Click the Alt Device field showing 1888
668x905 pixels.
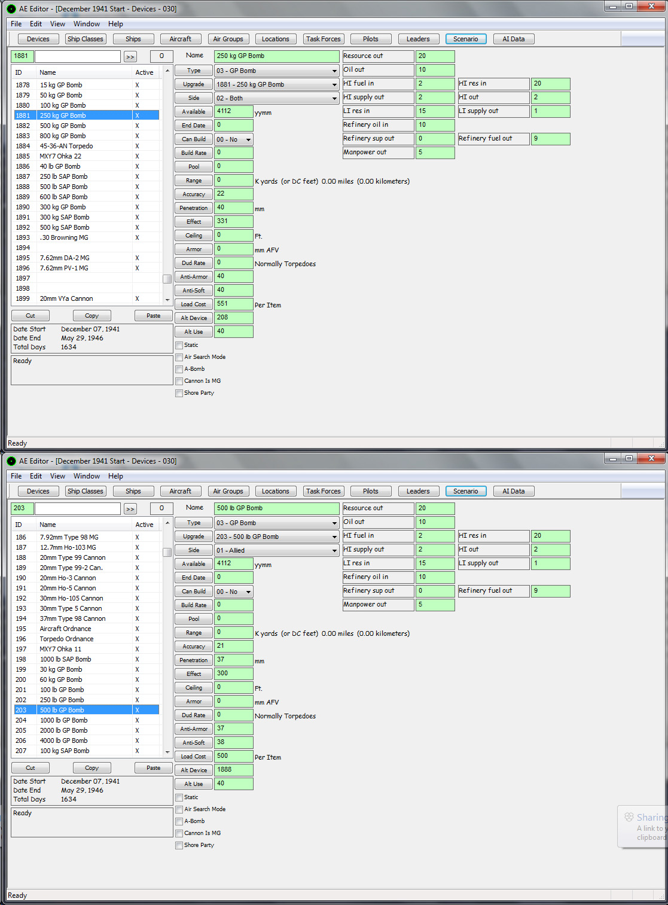[x=234, y=770]
